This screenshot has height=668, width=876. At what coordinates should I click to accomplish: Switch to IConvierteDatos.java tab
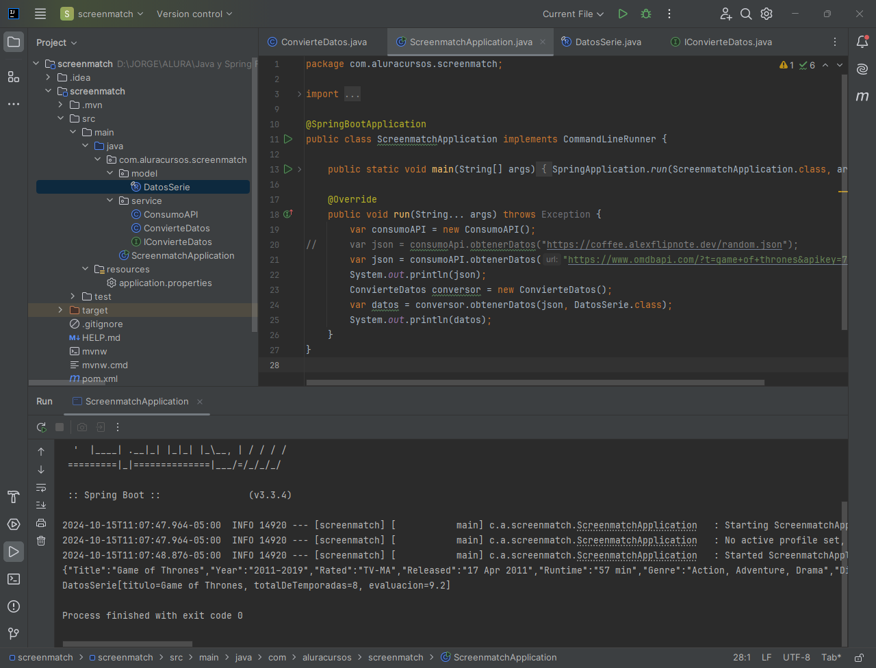coord(721,42)
